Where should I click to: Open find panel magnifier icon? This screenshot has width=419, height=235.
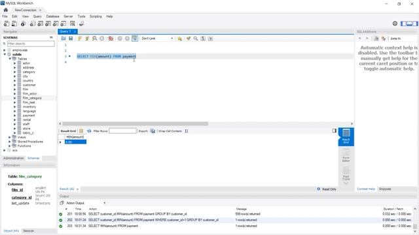pyautogui.click(x=196, y=39)
